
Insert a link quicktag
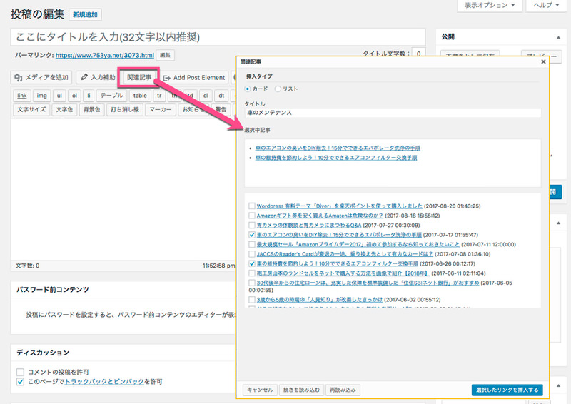(x=22, y=96)
